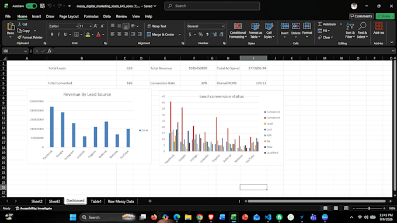Turn off the AutoSave toggle
Viewport: 397px width, 223px height.
coord(32,6)
